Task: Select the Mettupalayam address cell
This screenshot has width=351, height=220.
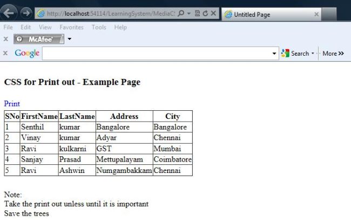Action: coord(124,159)
